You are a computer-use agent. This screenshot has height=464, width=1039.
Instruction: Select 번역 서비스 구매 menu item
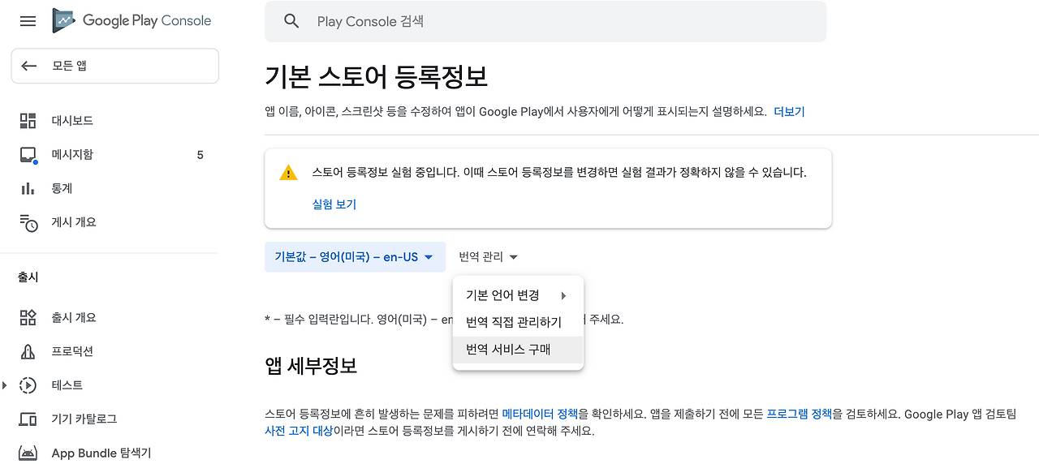[518, 350]
